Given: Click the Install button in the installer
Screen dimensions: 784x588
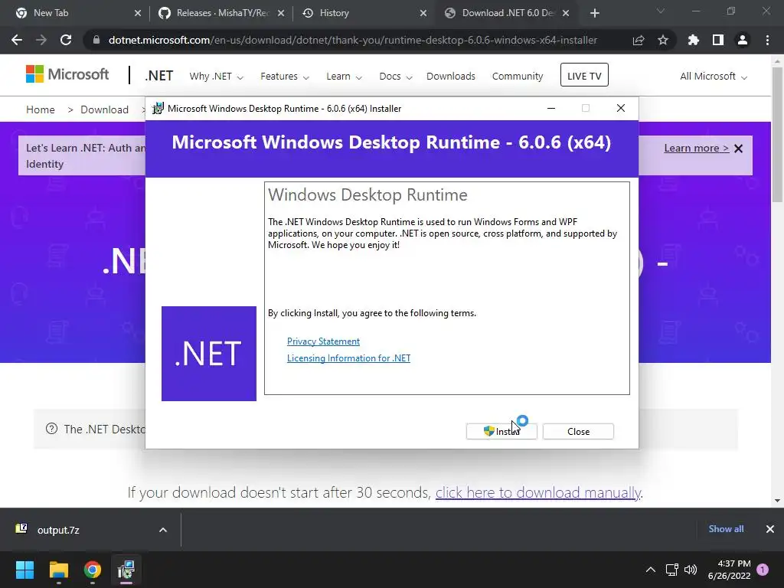Looking at the screenshot, I should (501, 432).
